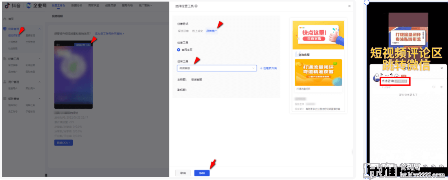Click the 企业号 enterprise logo icon
The width and height of the screenshot is (448, 180).
coord(29,6)
